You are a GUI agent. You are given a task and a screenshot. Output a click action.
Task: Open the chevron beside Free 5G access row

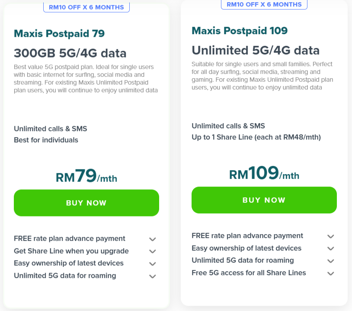tap(331, 273)
